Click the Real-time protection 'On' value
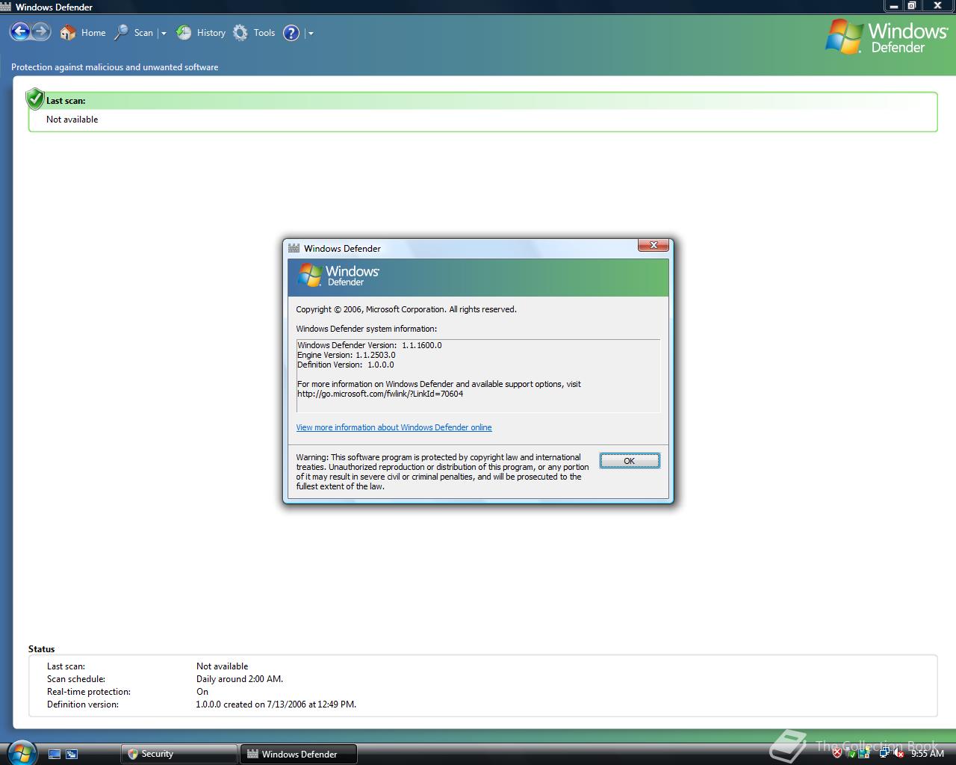The height and width of the screenshot is (765, 956). point(202,692)
